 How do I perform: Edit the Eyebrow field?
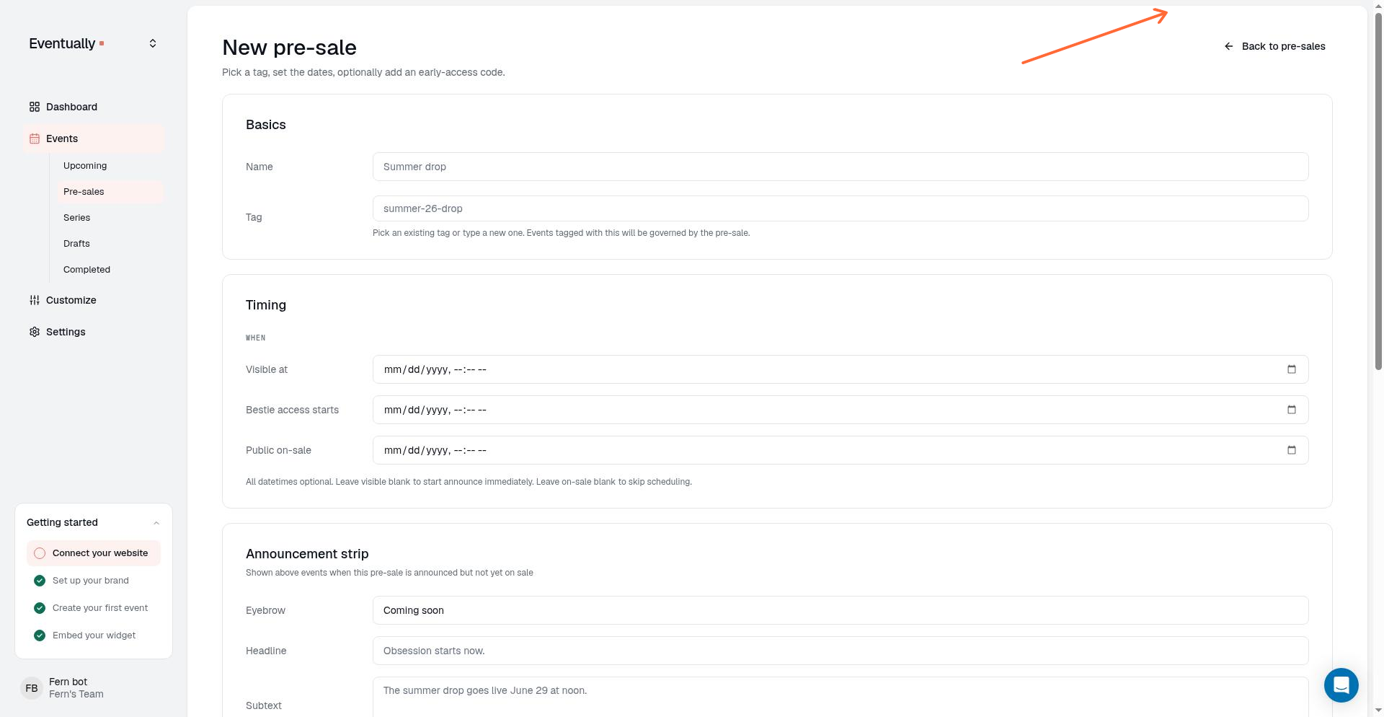[840, 610]
